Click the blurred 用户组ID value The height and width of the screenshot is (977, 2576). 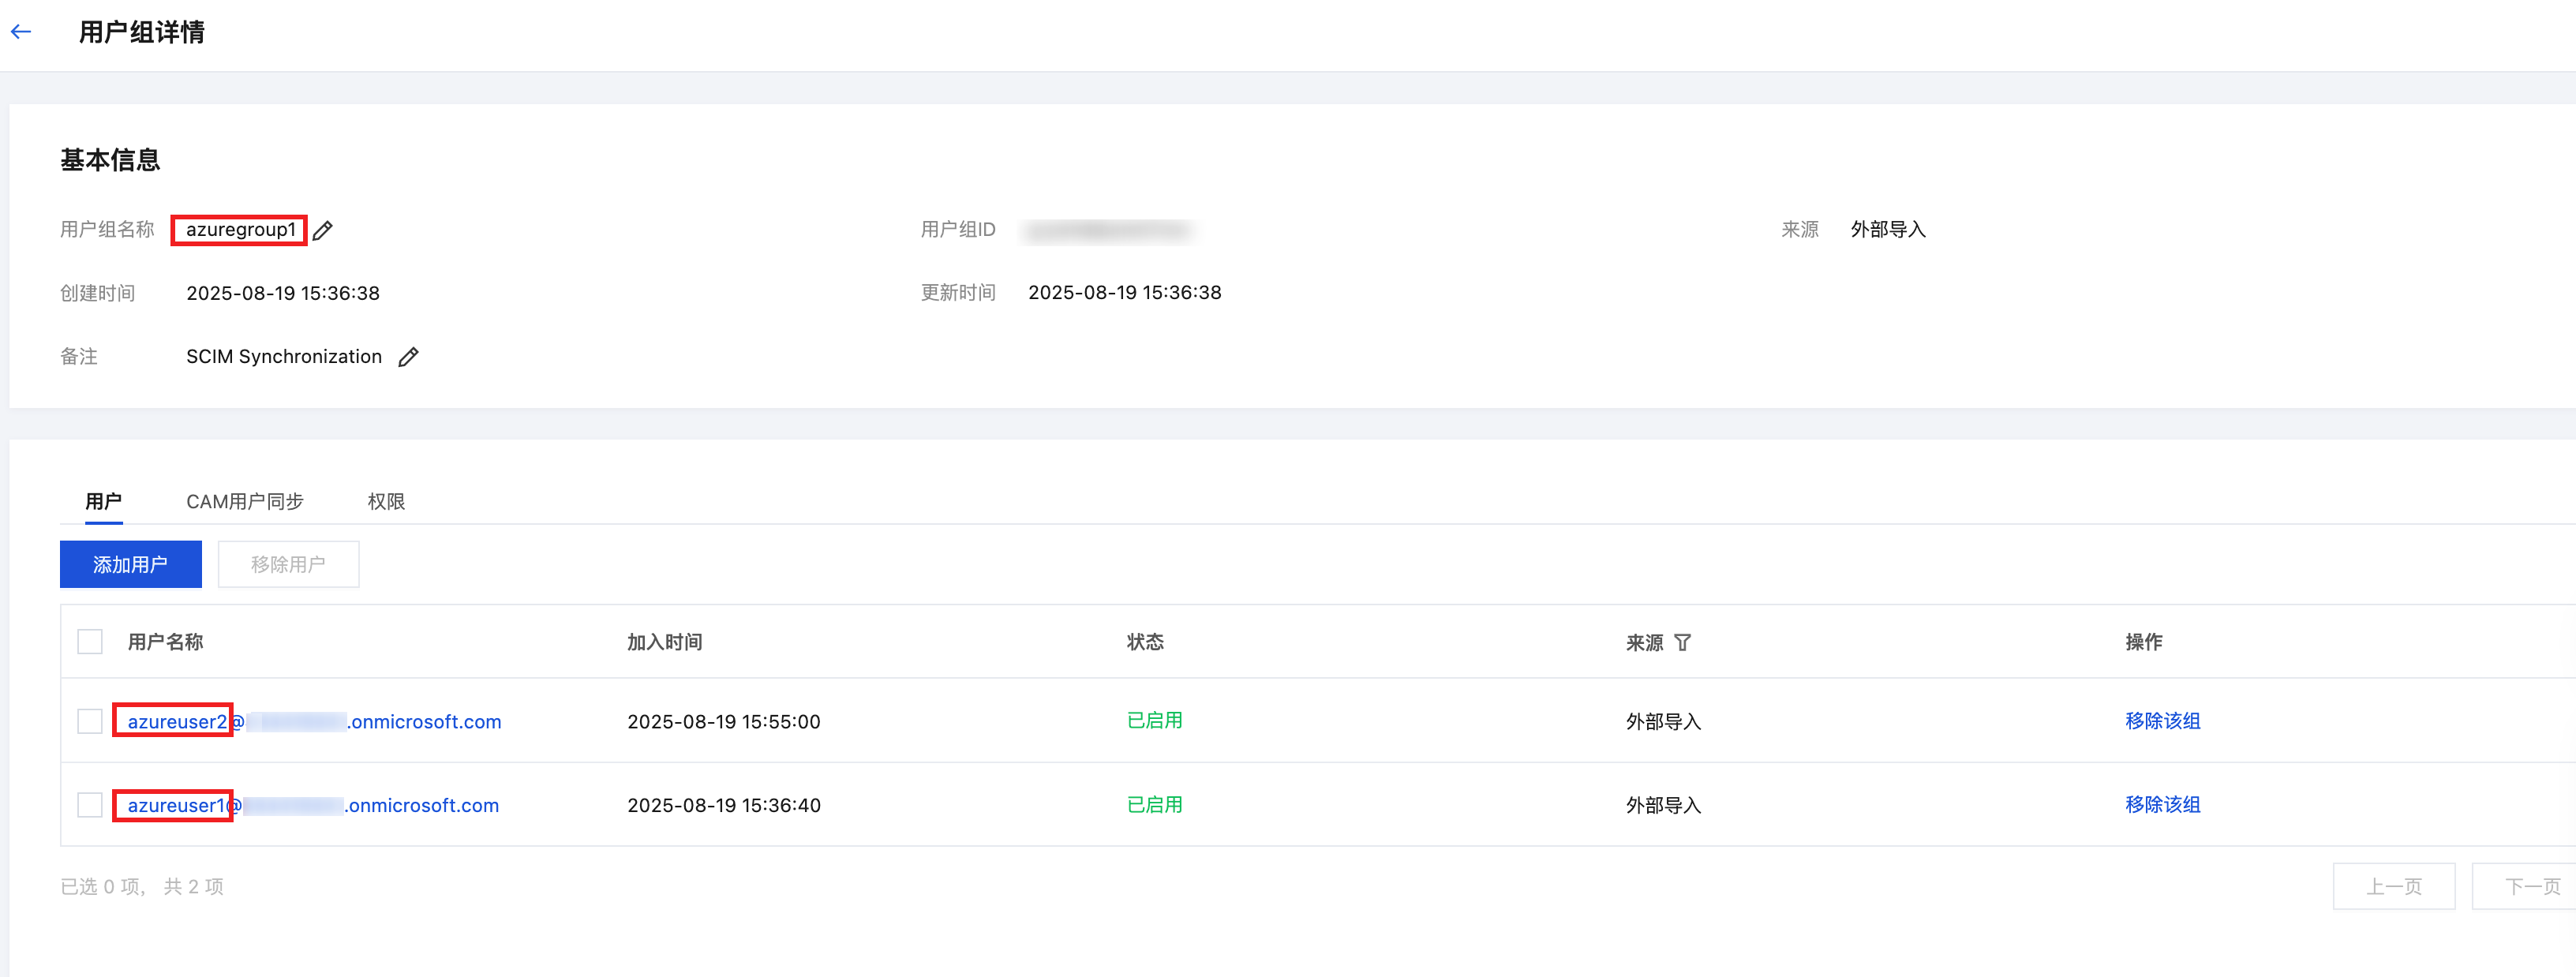point(1108,231)
